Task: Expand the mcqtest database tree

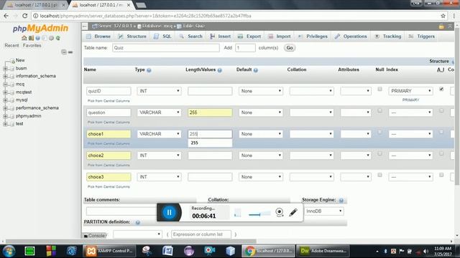Action: (x=5, y=92)
